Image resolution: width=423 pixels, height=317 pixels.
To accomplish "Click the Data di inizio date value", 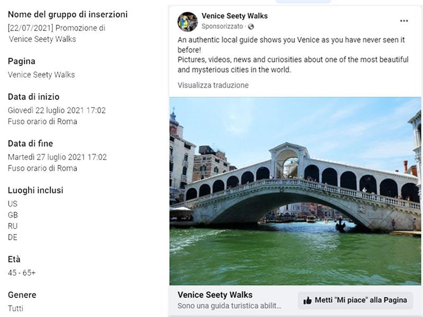I will (x=57, y=110).
